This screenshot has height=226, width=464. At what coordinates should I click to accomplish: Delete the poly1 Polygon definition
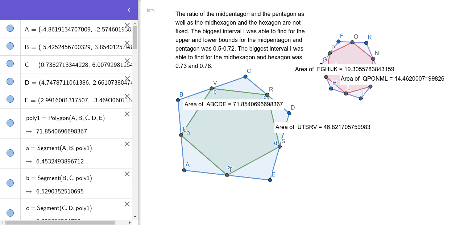click(127, 114)
